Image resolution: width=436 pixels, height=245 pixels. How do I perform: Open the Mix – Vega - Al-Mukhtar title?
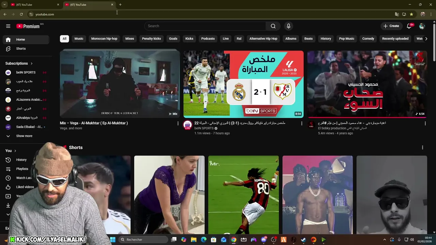click(x=94, y=123)
